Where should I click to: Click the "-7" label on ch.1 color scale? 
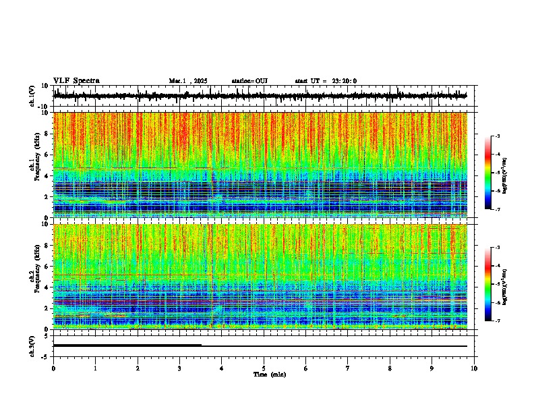[498, 209]
